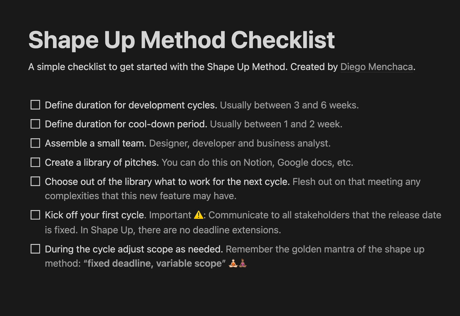
Task: Click the 'Designer, developer and business analyst' text
Action: (240, 143)
